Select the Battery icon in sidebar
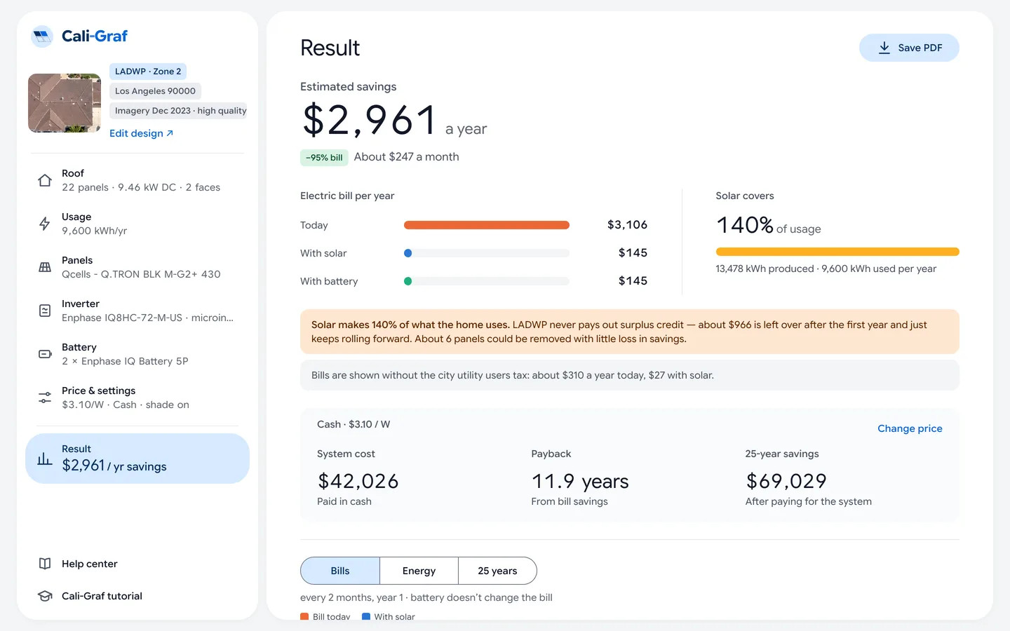This screenshot has height=631, width=1010. coord(45,354)
